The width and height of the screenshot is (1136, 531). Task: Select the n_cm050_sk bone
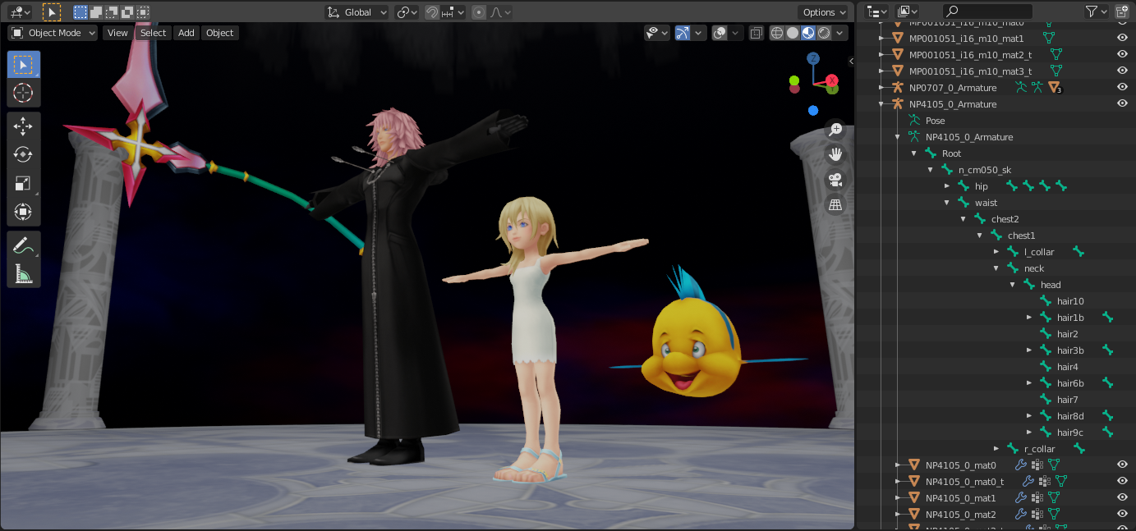click(985, 170)
